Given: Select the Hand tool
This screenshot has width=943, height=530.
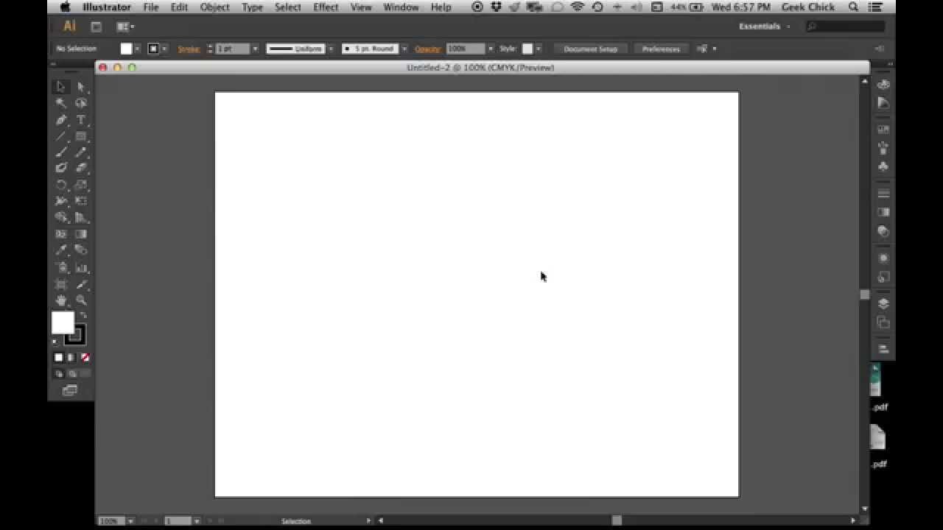Looking at the screenshot, I should click(61, 300).
